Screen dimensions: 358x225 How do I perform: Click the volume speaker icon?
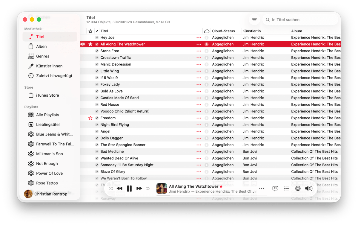coord(309,188)
